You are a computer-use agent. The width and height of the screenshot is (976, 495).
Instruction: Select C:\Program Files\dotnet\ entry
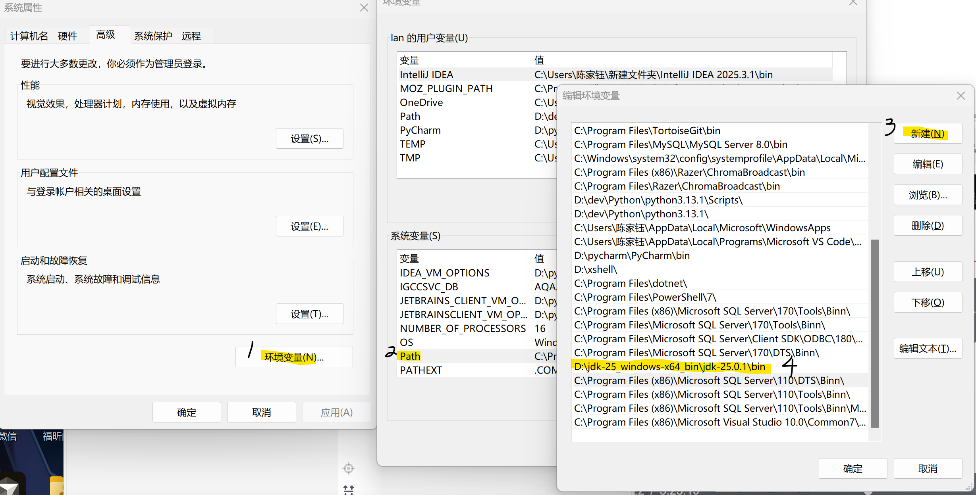click(720, 283)
